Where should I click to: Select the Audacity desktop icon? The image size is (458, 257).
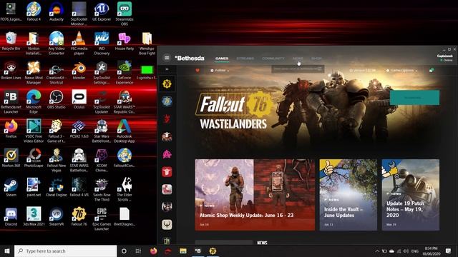tap(57, 11)
